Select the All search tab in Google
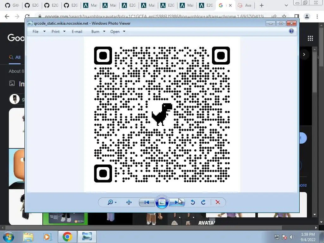Image resolution: width=324 pixels, height=243 pixels. [x=15, y=57]
